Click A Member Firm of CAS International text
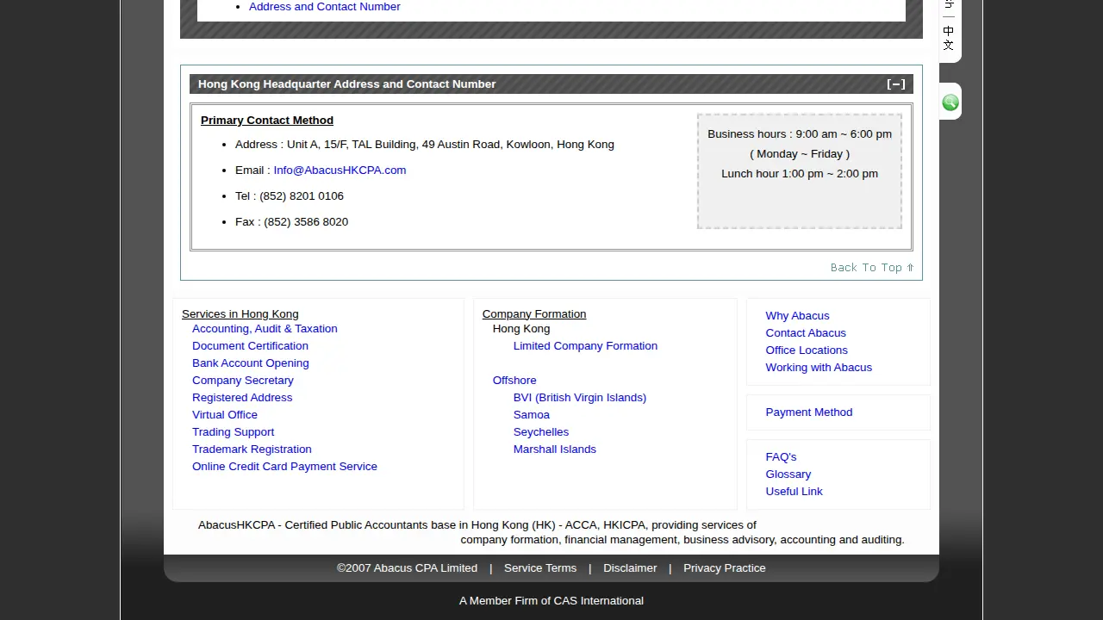Screen dimensions: 1103x620 tap(551, 601)
